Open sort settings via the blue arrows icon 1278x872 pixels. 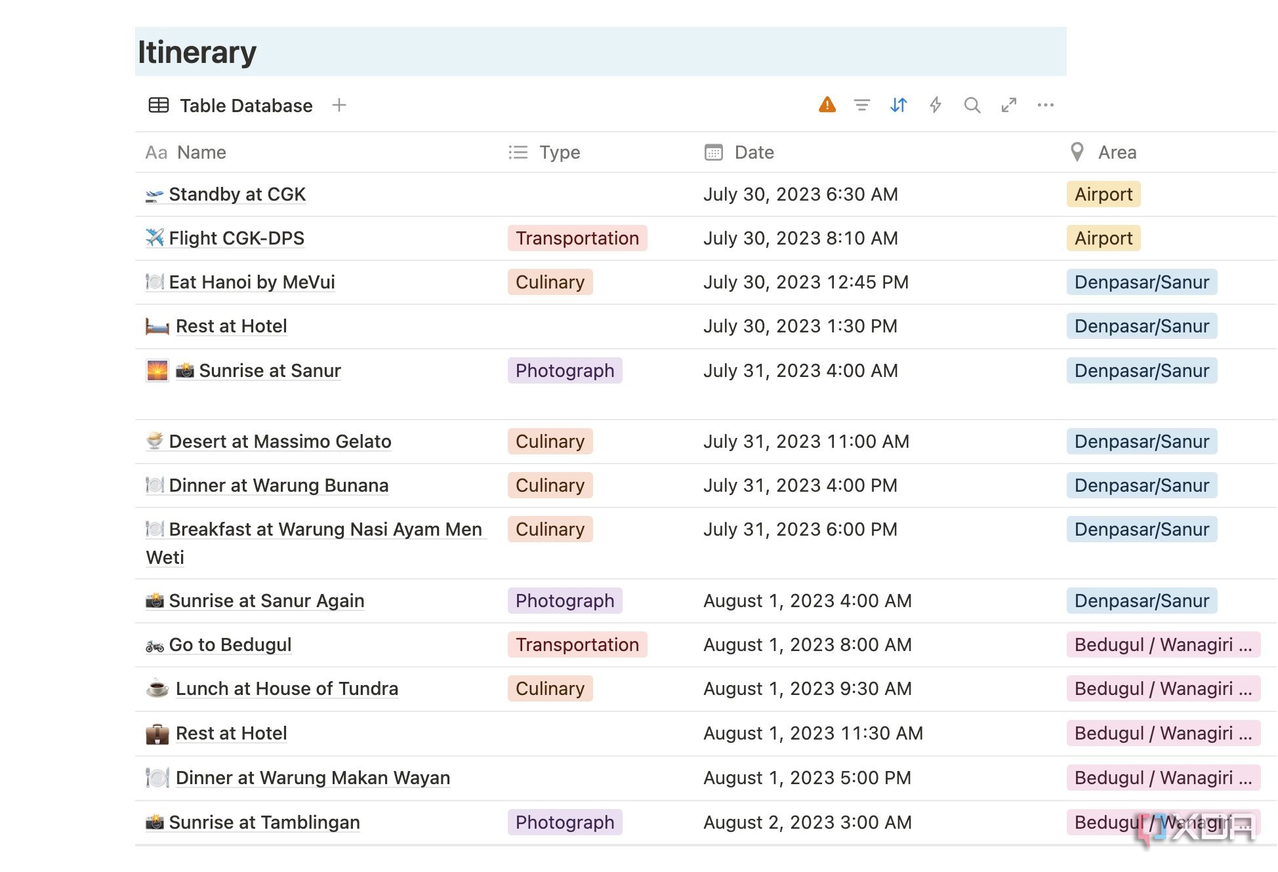click(899, 104)
